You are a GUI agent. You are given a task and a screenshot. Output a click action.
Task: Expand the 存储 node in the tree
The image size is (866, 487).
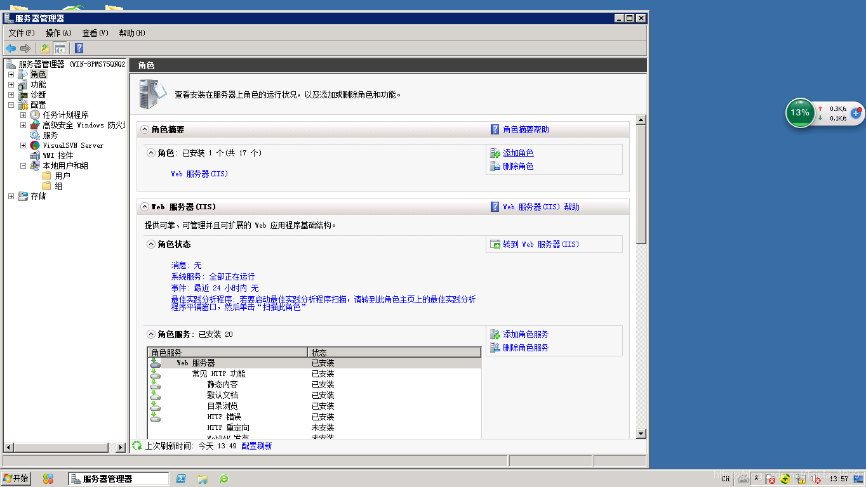click(11, 196)
